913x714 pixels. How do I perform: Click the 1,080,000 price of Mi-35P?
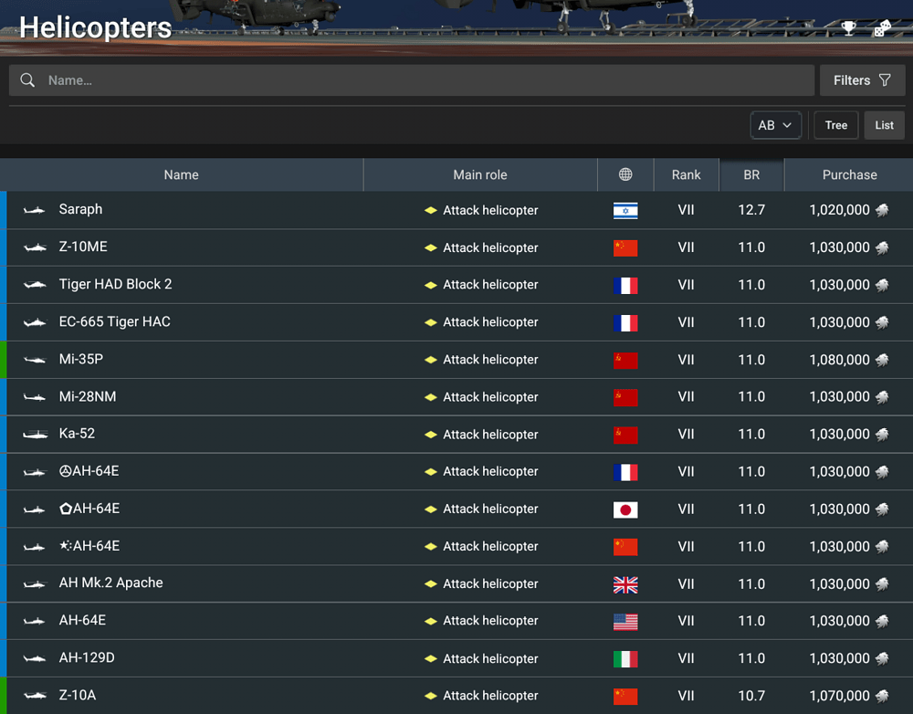click(x=839, y=360)
